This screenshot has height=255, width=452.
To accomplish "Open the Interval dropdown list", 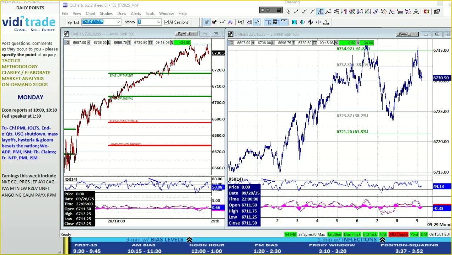I will pyautogui.click(x=159, y=22).
